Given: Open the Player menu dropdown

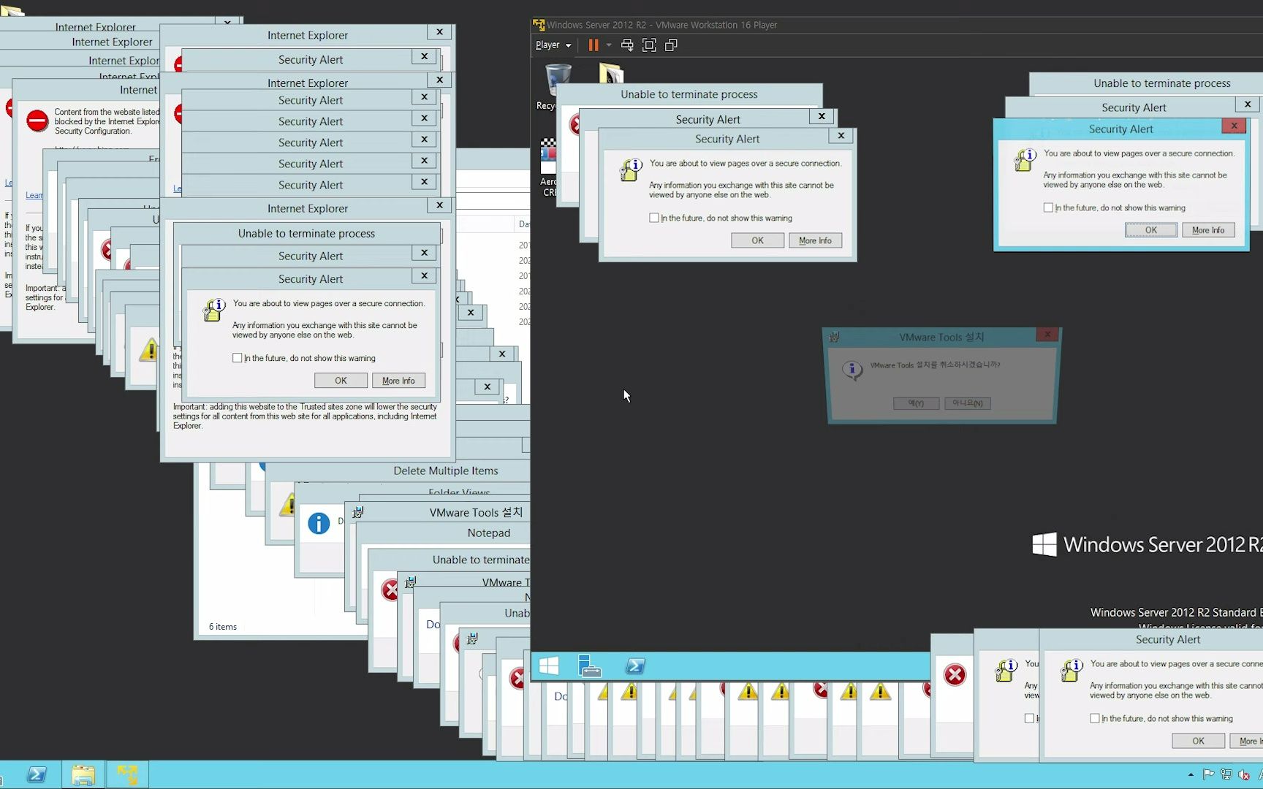Looking at the screenshot, I should click(x=553, y=45).
